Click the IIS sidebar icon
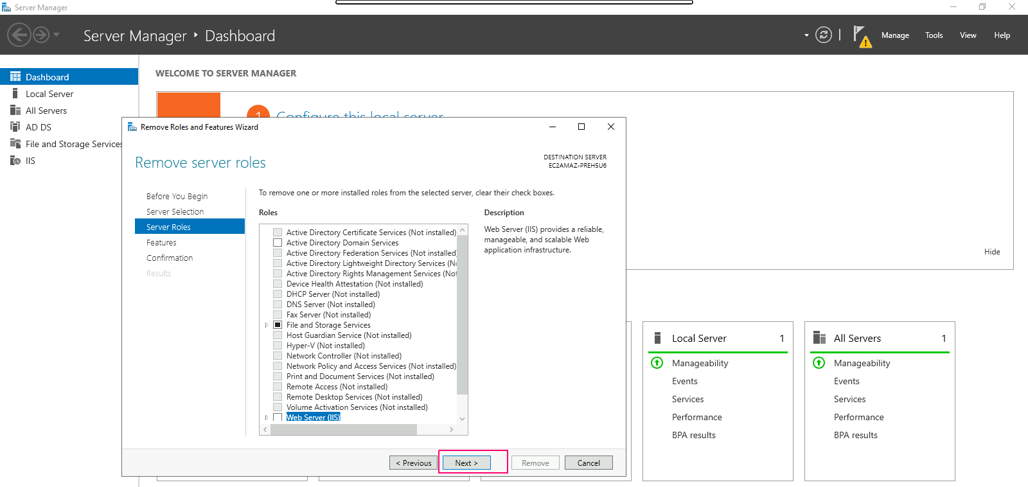This screenshot has width=1028, height=487. tap(15, 160)
